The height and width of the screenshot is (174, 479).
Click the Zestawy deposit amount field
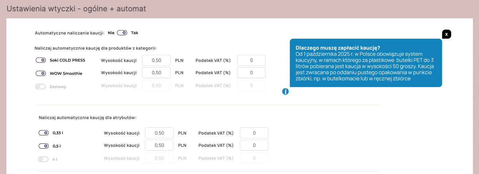tap(156, 86)
